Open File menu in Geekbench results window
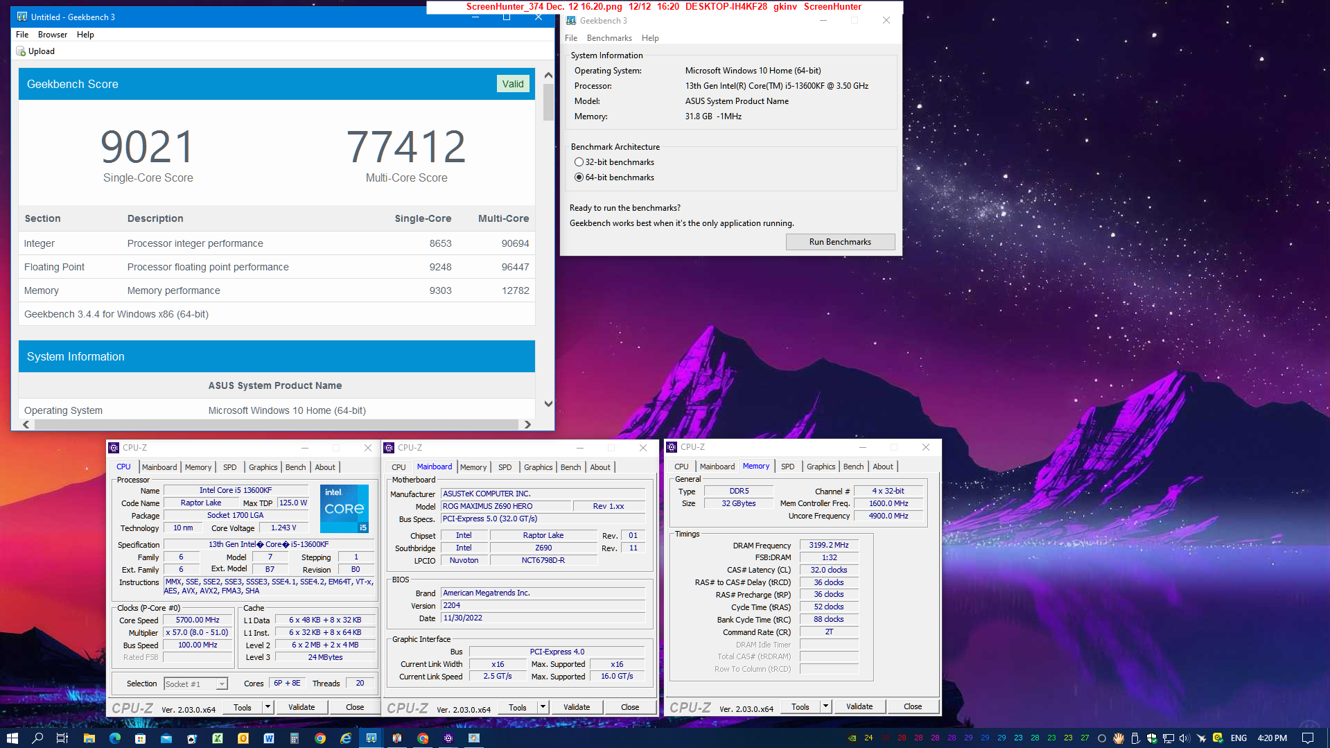 click(x=22, y=35)
